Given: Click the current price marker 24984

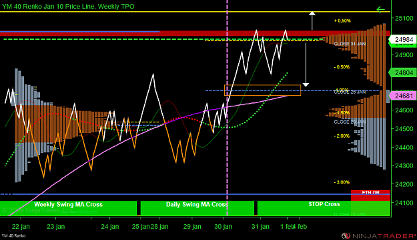Looking at the screenshot, I should pyautogui.click(x=402, y=39).
